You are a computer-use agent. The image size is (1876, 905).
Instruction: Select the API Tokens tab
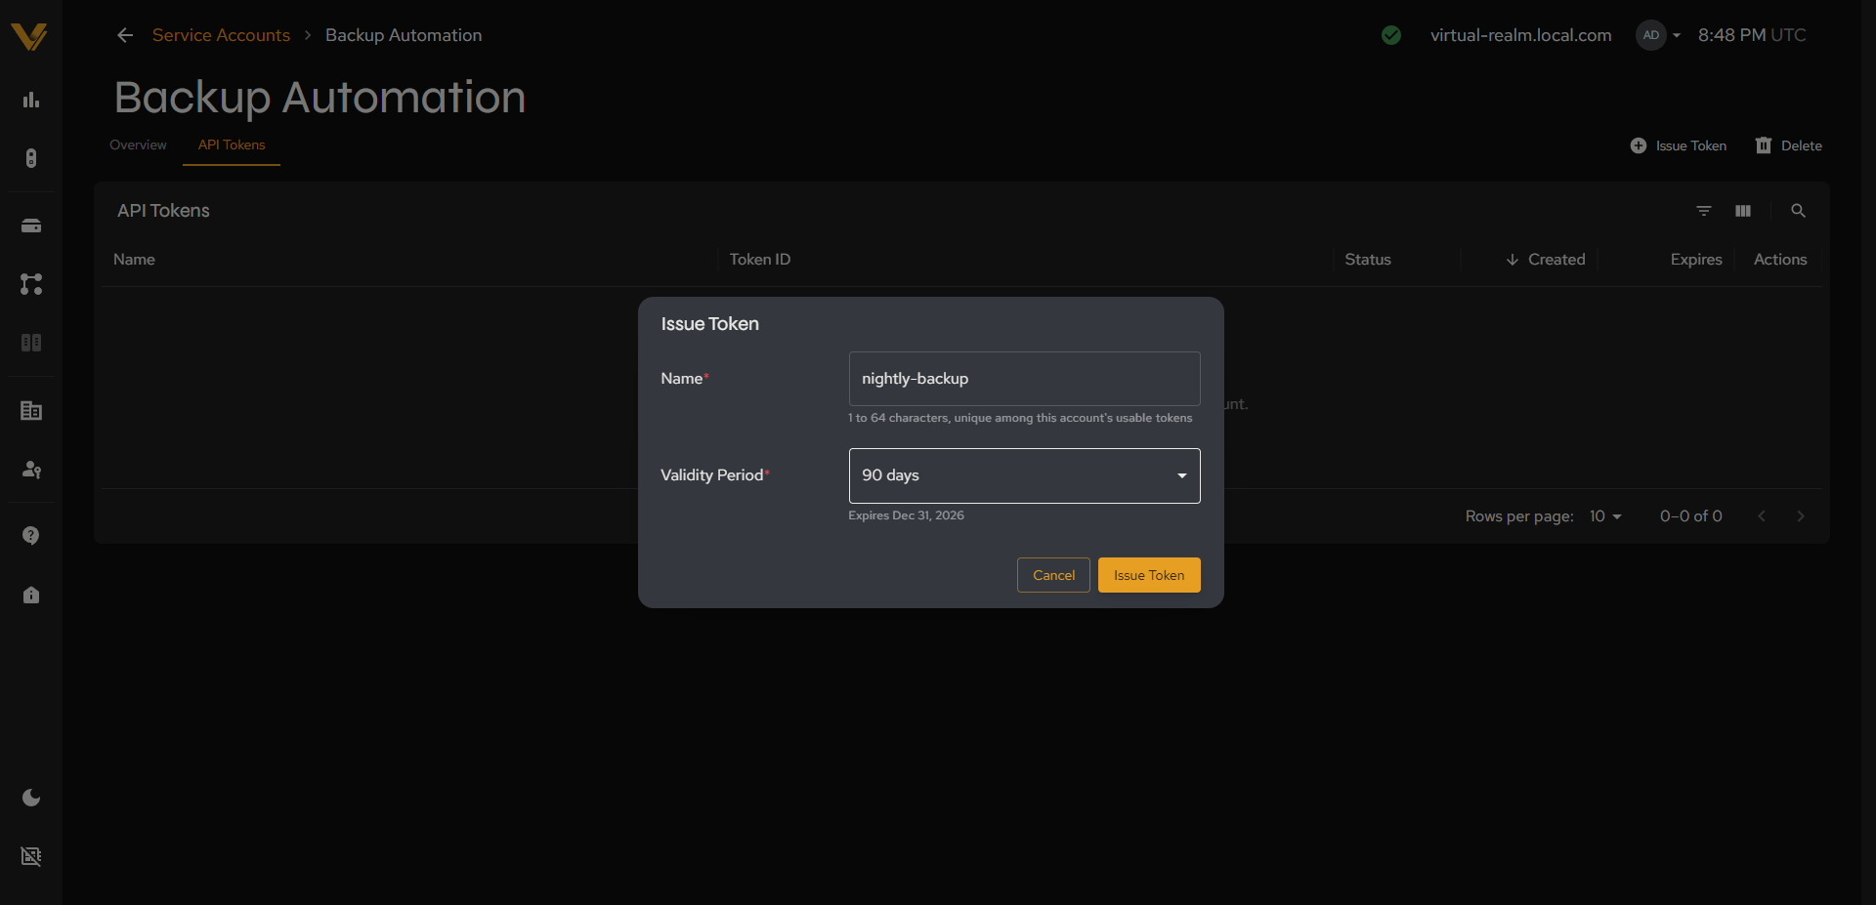[232, 144]
